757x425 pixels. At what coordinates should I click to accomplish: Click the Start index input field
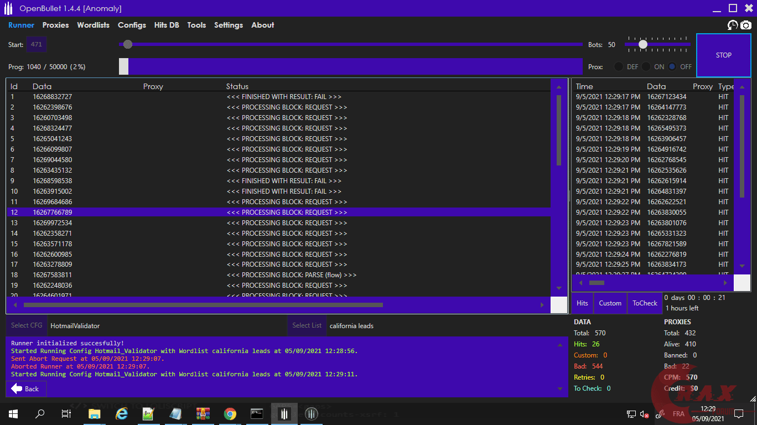tap(37, 44)
